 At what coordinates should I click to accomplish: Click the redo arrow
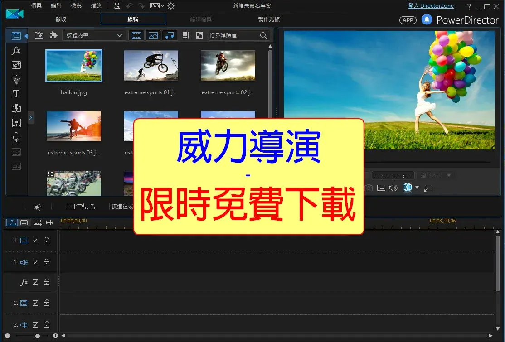click(x=141, y=6)
